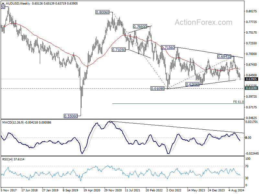Select the 0.80060 price label
Viewport: 259px width, 194px height.
pos(102,12)
